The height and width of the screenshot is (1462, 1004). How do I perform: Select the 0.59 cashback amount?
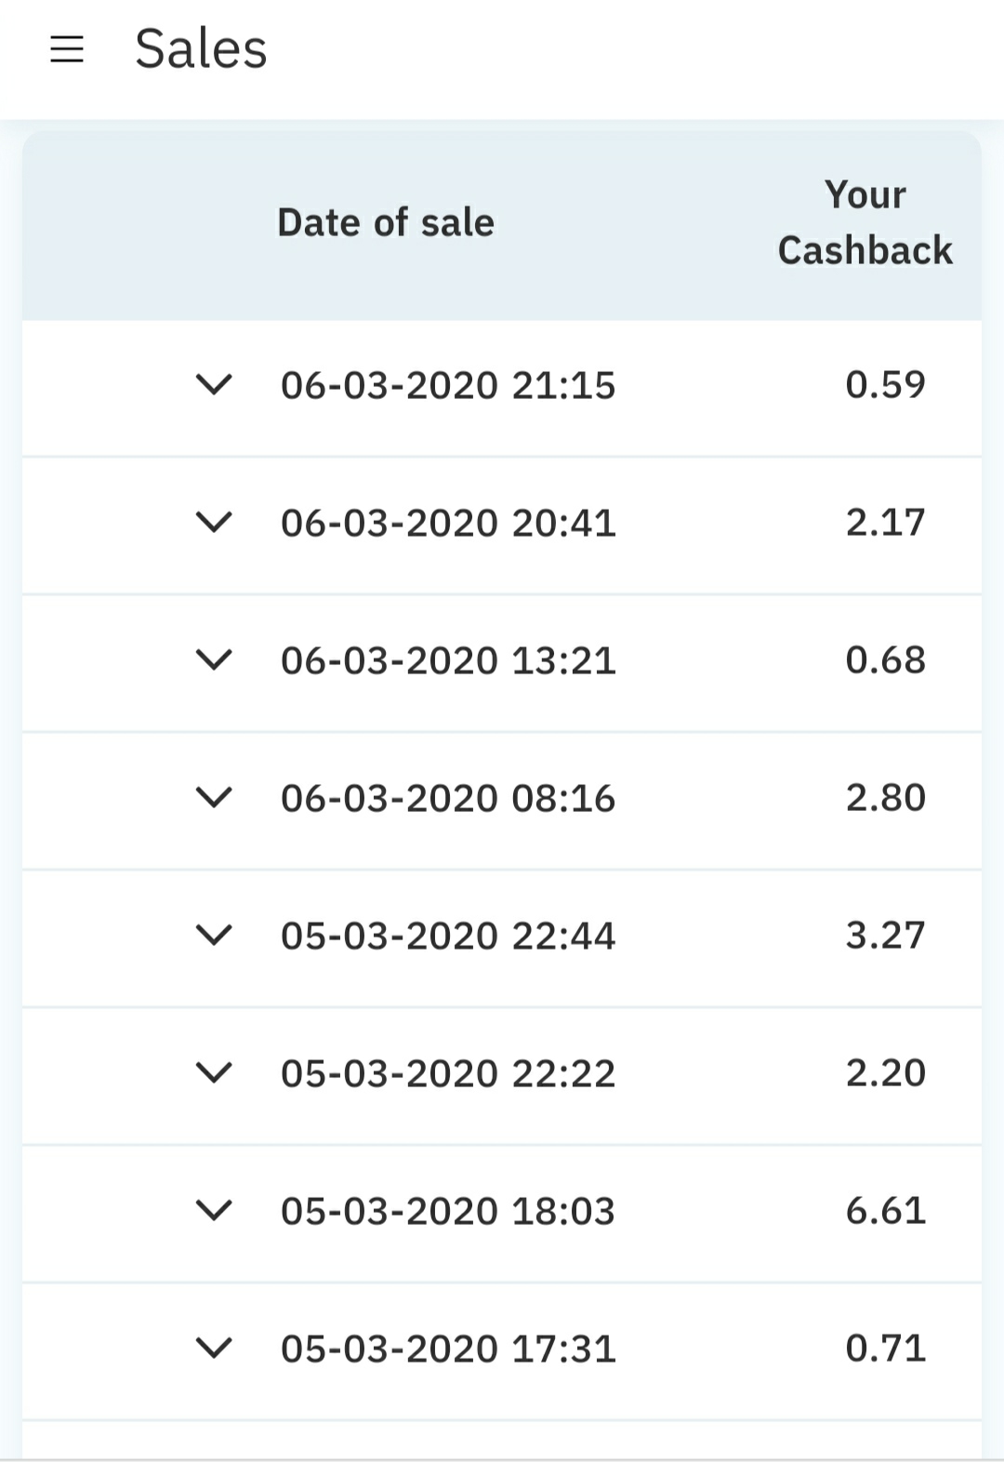885,384
